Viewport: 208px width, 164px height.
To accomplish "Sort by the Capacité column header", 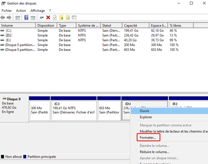I will point(130,26).
